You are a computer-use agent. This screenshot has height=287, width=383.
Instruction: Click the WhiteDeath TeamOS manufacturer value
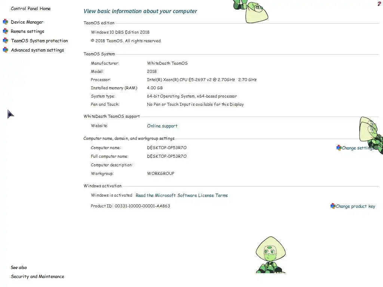tap(167, 63)
